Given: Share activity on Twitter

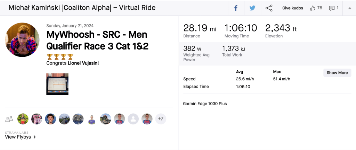Looking at the screenshot, I should pyautogui.click(x=252, y=8).
